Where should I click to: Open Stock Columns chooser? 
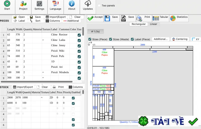[x=76, y=87]
